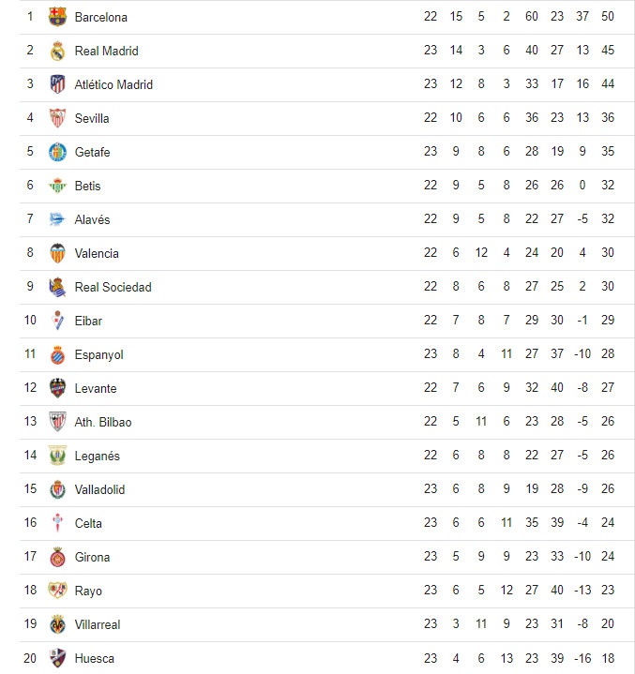Click the Rayo team name
635x674 pixels.
[x=88, y=591]
